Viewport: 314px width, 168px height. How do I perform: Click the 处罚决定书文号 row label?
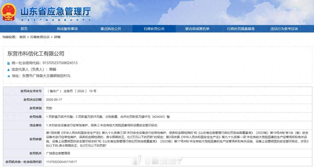pos(31,91)
